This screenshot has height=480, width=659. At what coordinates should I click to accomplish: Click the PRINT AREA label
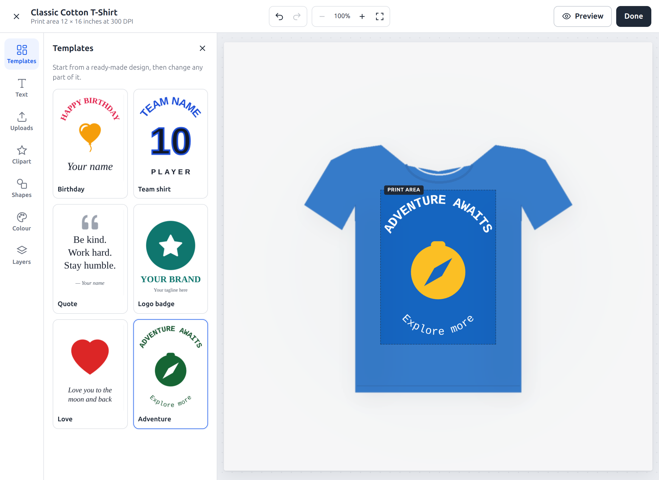click(404, 190)
